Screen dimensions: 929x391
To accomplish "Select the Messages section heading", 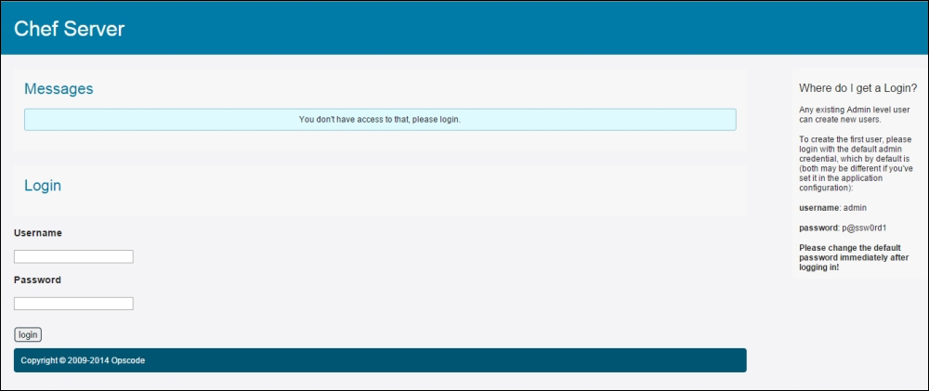I will (x=59, y=89).
